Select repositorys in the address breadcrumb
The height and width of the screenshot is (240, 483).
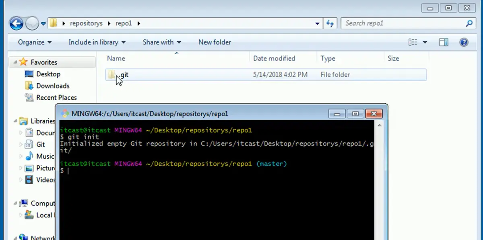86,23
